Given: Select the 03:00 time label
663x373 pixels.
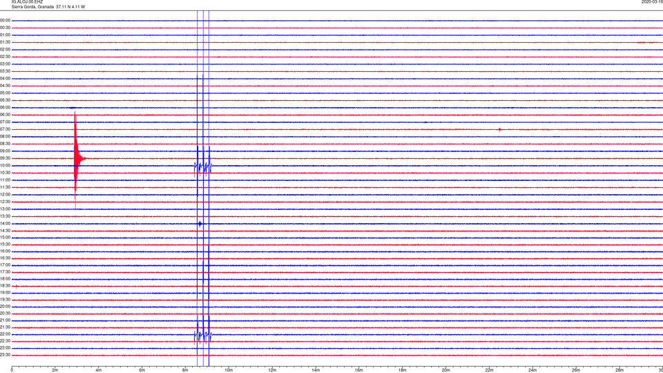Looking at the screenshot, I should tap(5, 64).
